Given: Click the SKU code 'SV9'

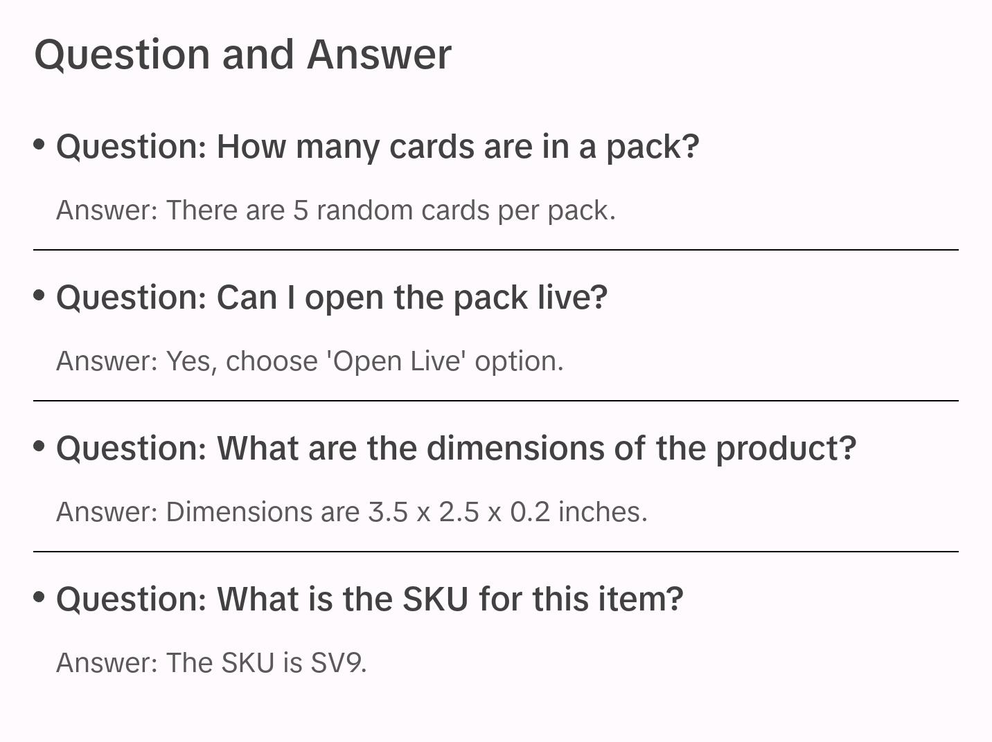Looking at the screenshot, I should point(336,663).
